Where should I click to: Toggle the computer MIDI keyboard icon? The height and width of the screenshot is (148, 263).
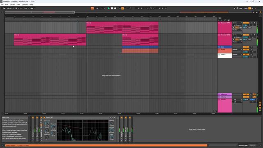(238, 8)
